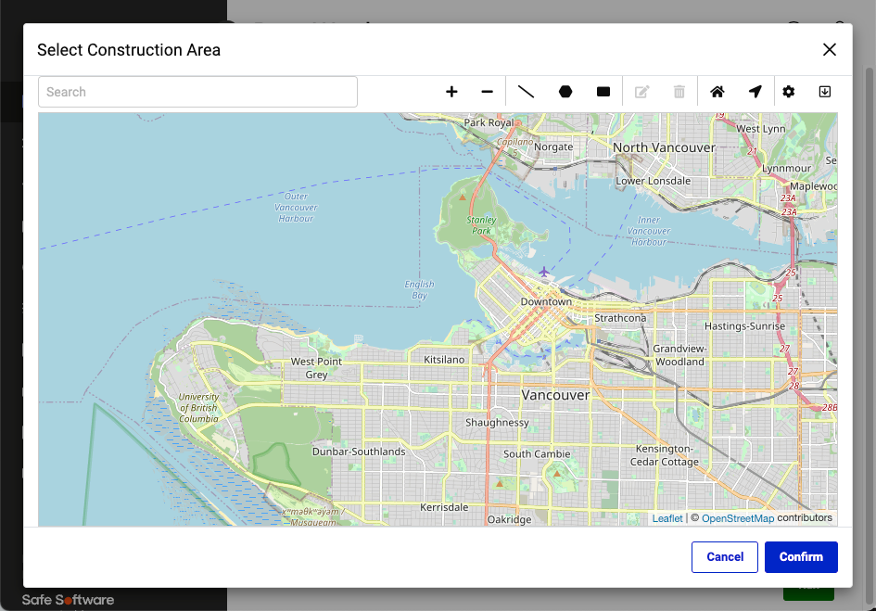Click the Norgate map label
Screen dimensions: 876x611
(553, 146)
